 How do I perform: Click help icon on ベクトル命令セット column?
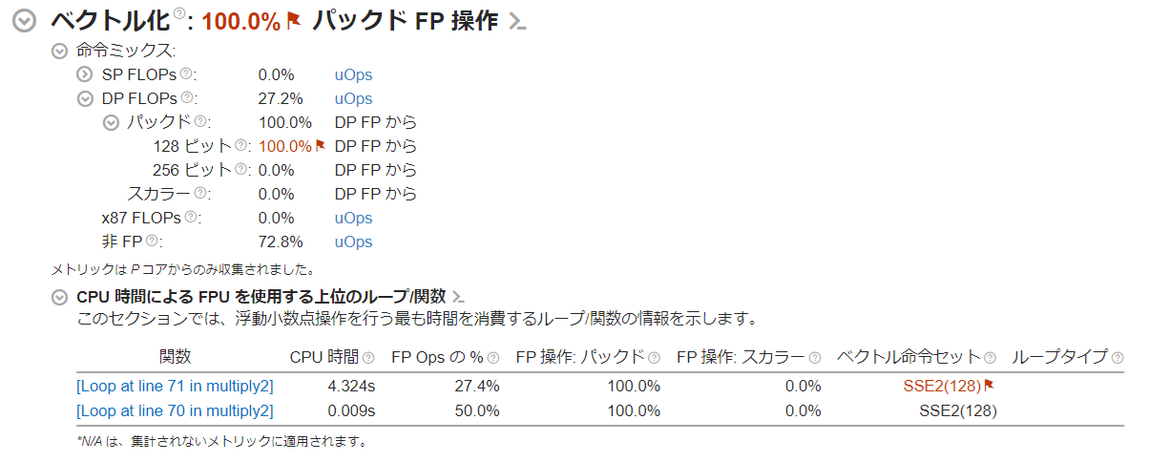click(x=990, y=357)
